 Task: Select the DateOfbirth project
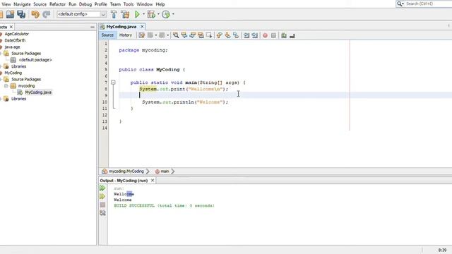15,41
